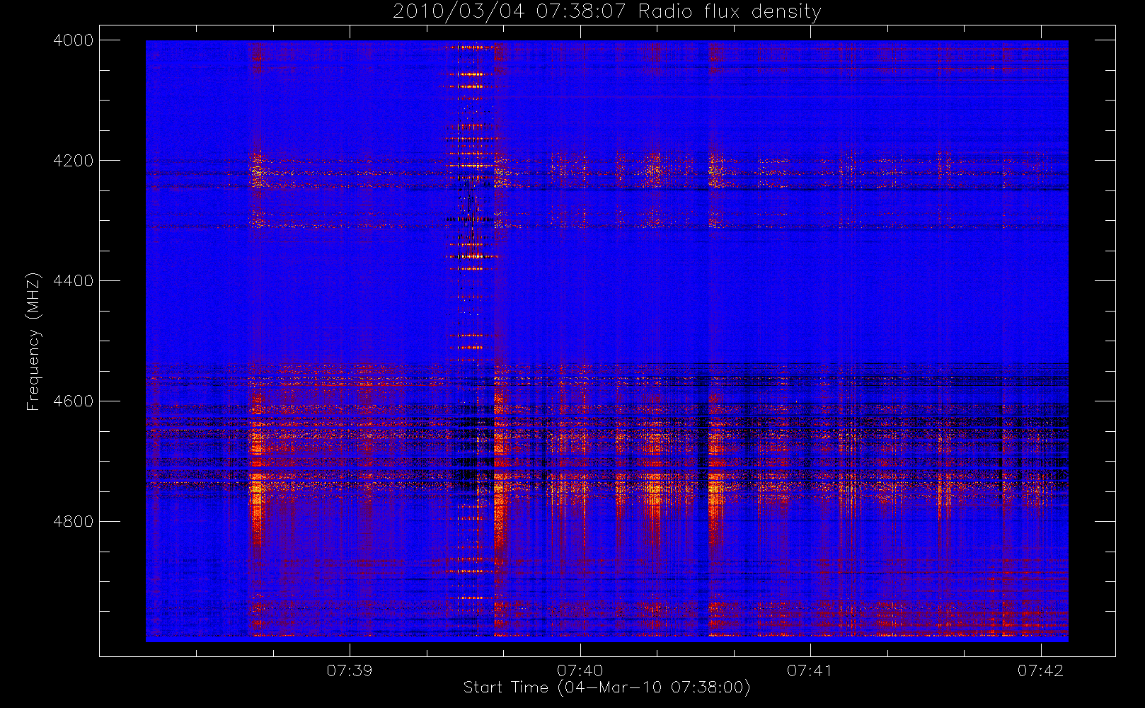Select the 4400 frequency tick label
The image size is (1145, 708).
point(74,281)
